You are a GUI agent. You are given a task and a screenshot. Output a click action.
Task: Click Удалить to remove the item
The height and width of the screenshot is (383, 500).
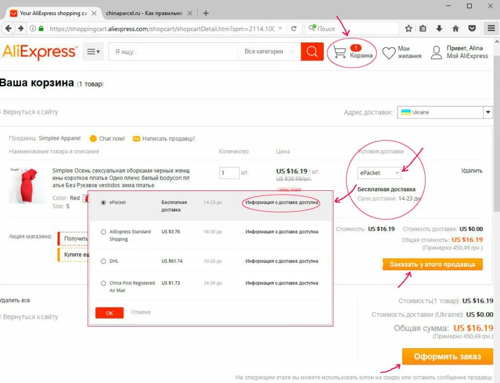pos(472,171)
